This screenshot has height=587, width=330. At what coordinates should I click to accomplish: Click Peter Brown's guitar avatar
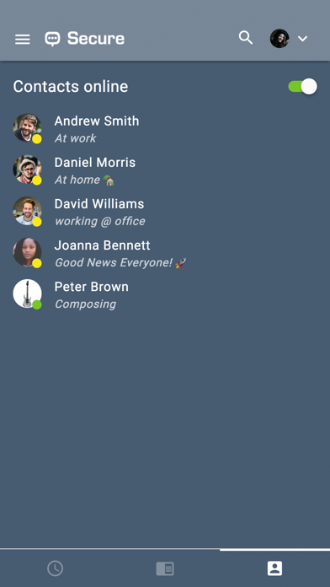pos(27,293)
